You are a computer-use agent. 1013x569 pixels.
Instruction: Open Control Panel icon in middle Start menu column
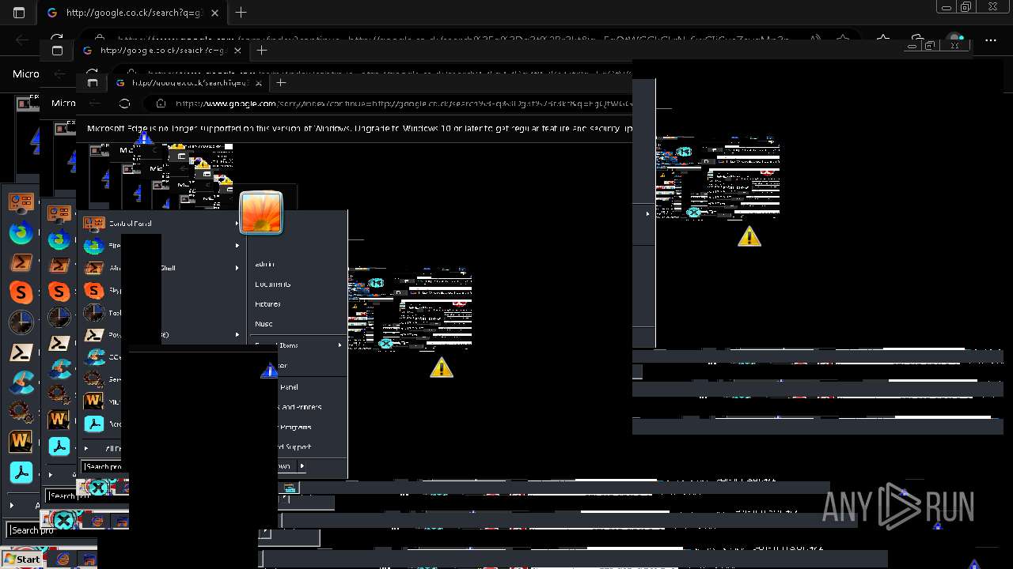point(59,213)
